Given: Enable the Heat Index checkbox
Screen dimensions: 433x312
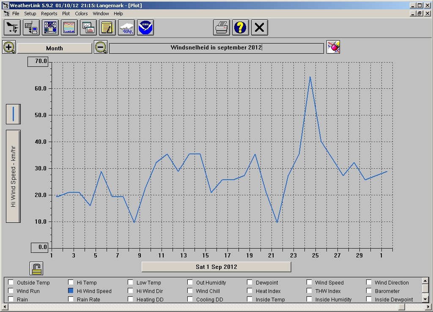Looking at the screenshot, I should coord(249,291).
